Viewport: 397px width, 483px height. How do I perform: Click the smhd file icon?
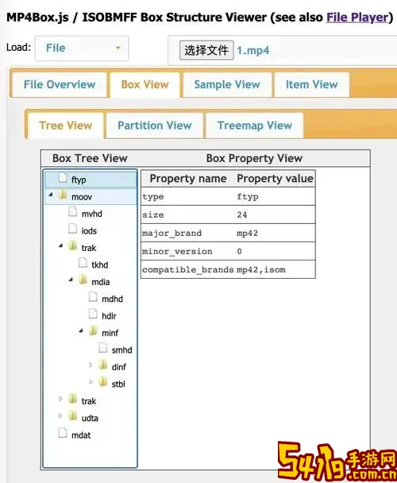[x=103, y=349]
